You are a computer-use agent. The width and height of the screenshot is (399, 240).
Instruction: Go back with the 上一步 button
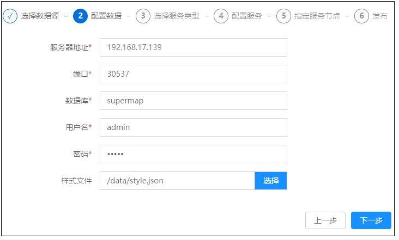tap(325, 220)
